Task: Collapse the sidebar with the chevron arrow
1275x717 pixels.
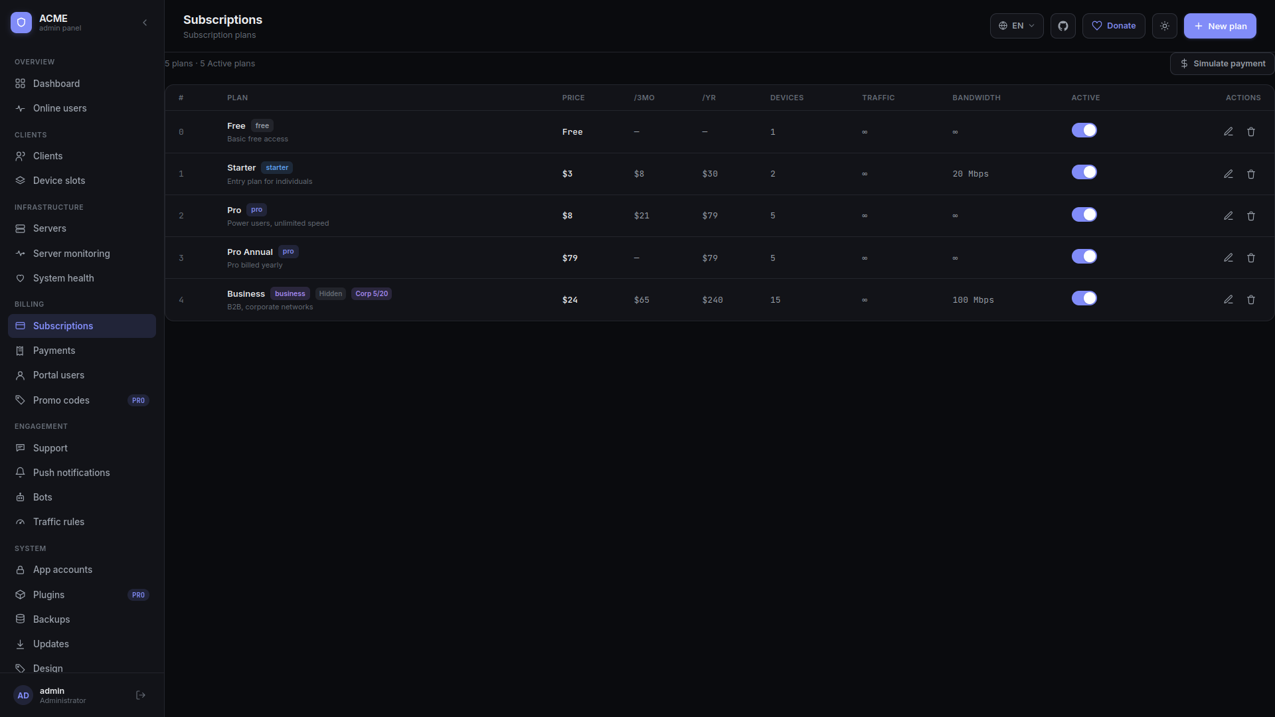Action: [145, 23]
